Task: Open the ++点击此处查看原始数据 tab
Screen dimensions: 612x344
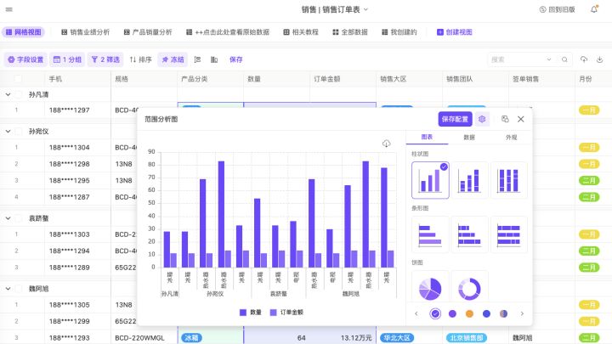Action: click(228, 32)
